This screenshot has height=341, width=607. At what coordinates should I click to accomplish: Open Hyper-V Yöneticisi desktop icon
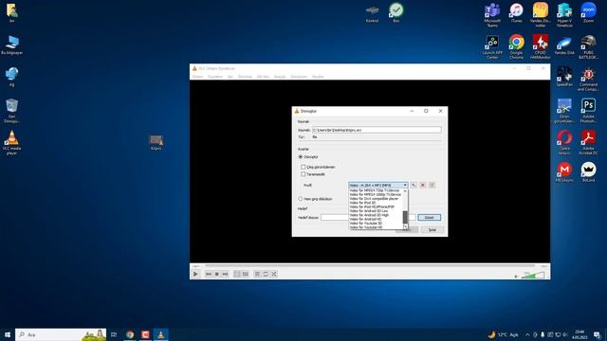click(564, 15)
